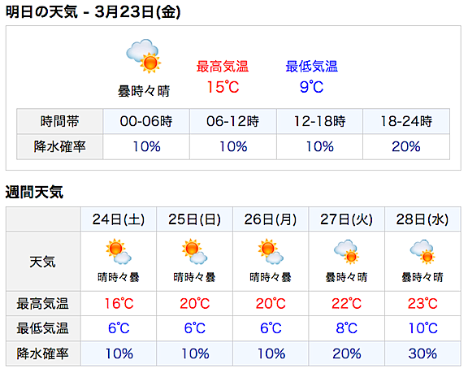This screenshot has width=468, height=373.
Task: Click the 8℃ low temperature for 27日
Action: tap(346, 328)
